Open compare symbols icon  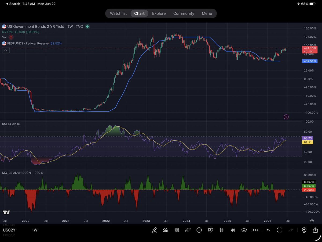(x=188, y=230)
